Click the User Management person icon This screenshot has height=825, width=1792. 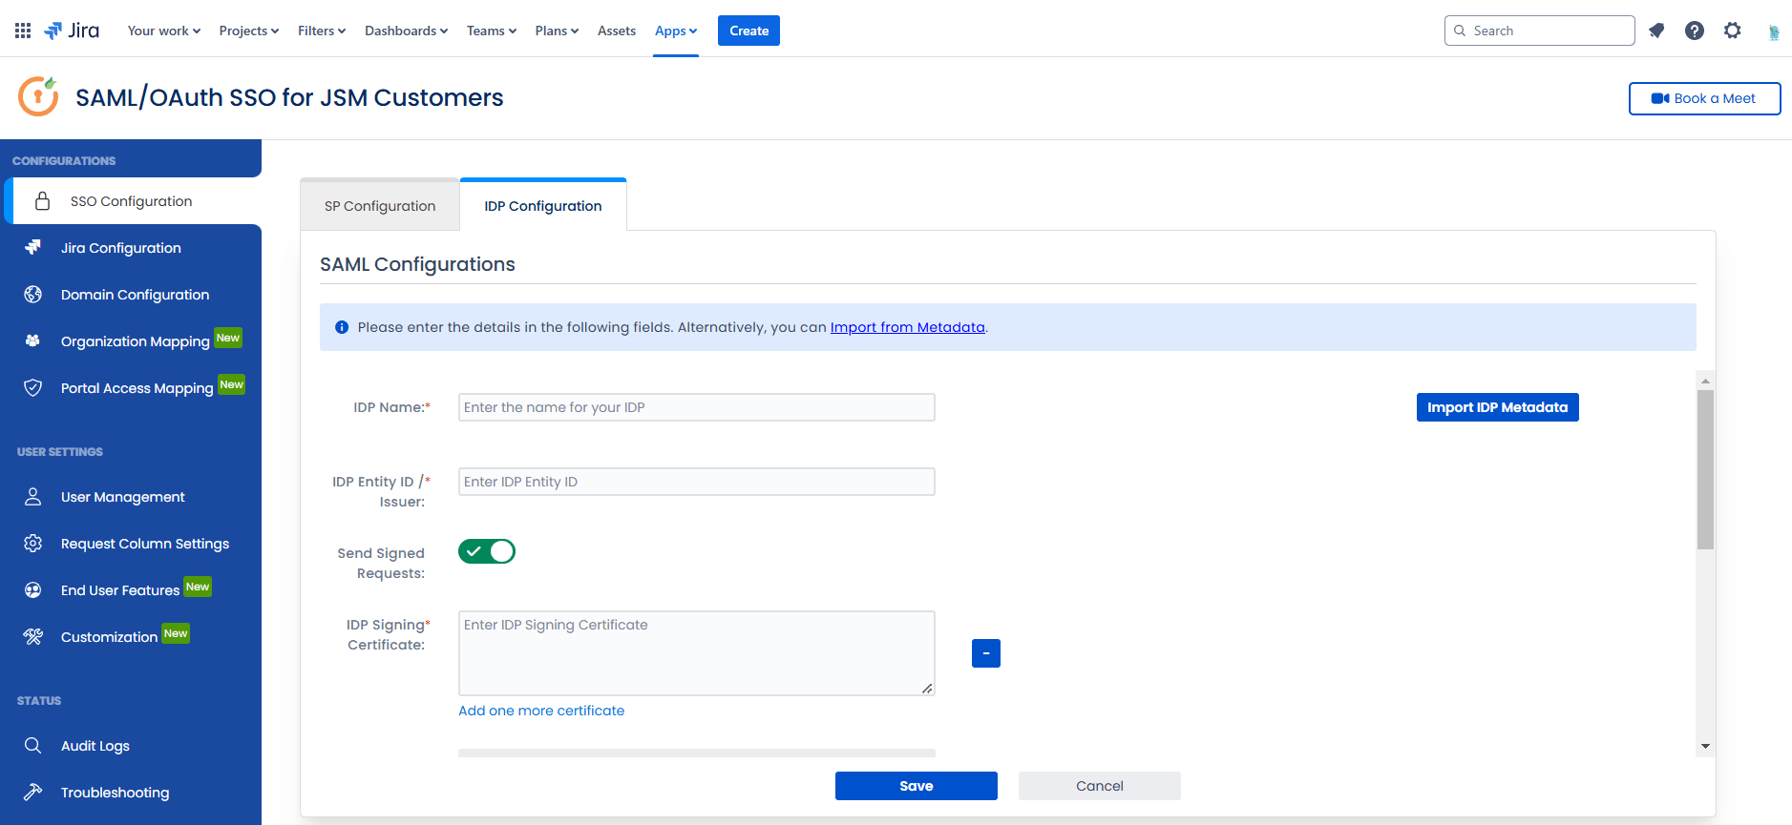tap(33, 496)
